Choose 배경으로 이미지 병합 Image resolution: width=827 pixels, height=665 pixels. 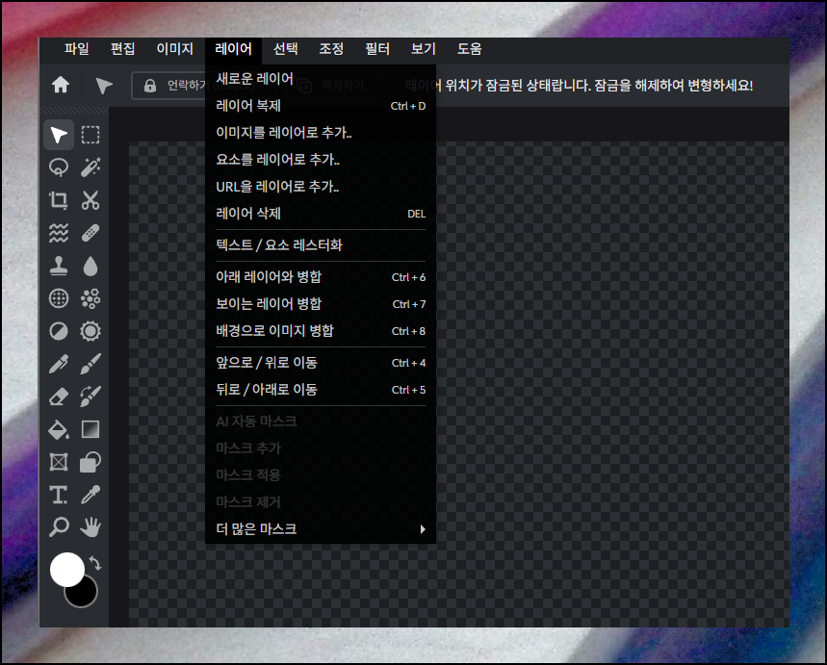[x=321, y=331]
